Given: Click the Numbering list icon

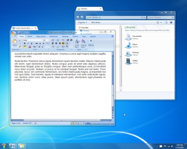Looking at the screenshot, I should [x=58, y=40].
